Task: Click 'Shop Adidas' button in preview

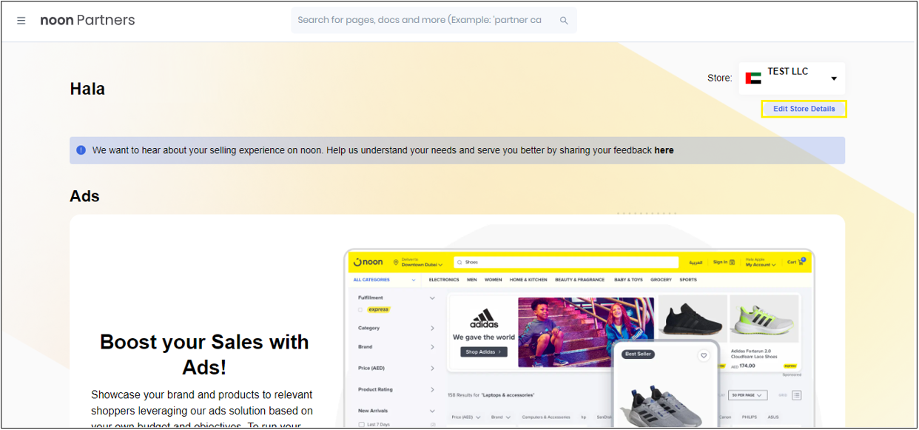Action: pyautogui.click(x=484, y=352)
